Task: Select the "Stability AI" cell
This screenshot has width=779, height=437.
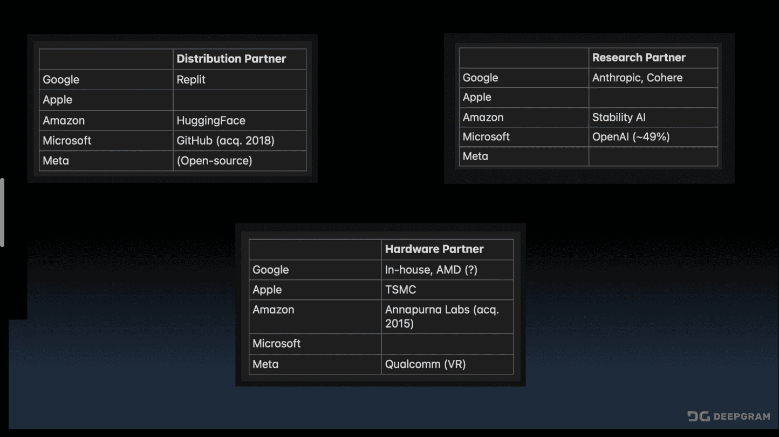Action: (653, 118)
